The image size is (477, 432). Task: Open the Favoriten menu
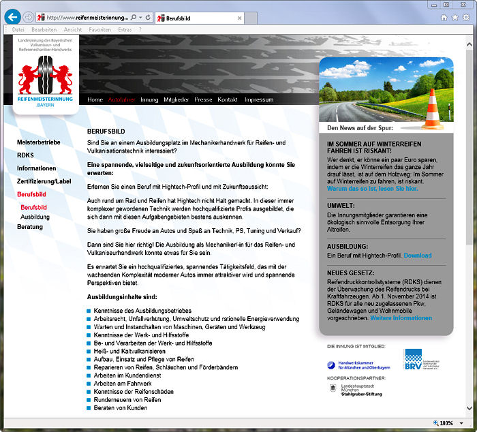(99, 30)
